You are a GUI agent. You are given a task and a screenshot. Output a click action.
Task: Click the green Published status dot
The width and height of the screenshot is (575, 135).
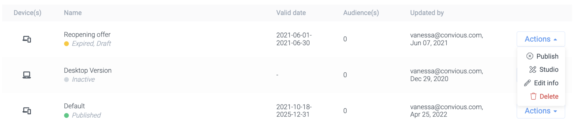[x=66, y=115]
